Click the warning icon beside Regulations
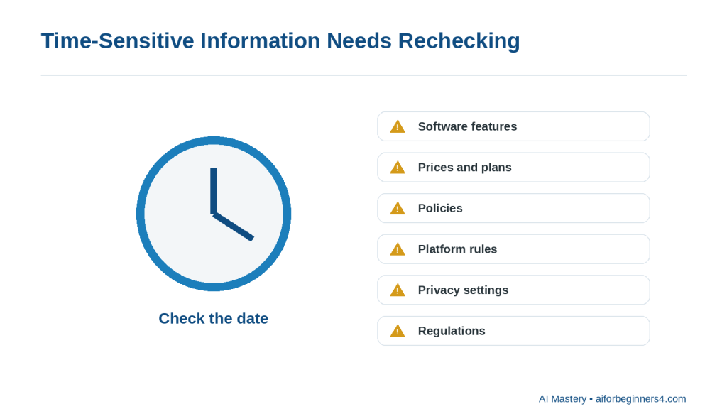Image resolution: width=727 pixels, height=409 pixels. pos(398,331)
